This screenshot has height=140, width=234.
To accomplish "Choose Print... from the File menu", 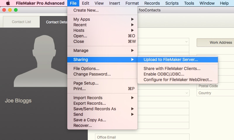I will coord(102,89).
